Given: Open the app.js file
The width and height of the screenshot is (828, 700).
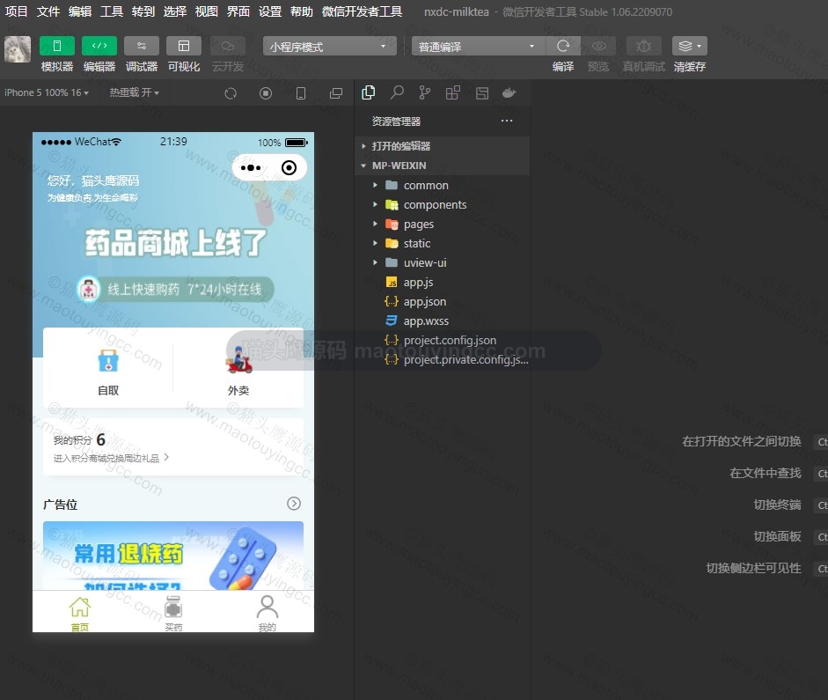Looking at the screenshot, I should click(x=443, y=282).
